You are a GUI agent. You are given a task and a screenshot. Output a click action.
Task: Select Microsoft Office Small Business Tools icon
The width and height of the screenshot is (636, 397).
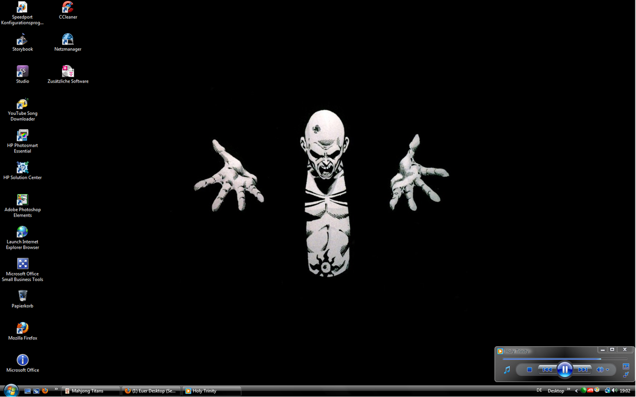22,270
